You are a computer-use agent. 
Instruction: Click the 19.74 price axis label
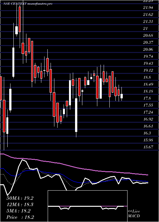[148, 56]
